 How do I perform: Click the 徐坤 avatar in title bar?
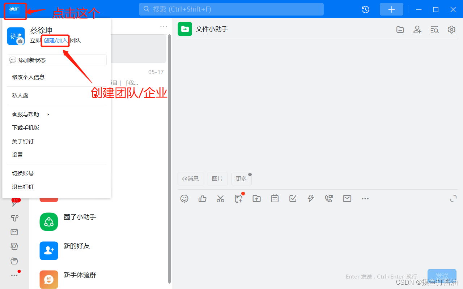coord(15,9)
